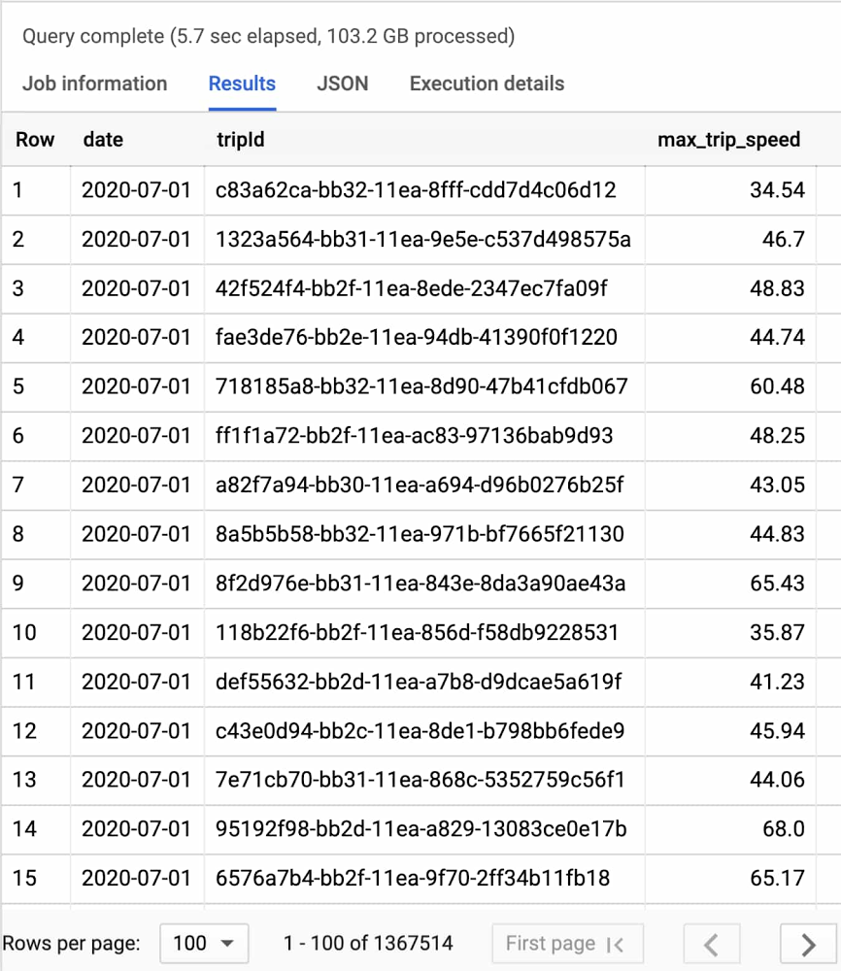
Task: Click max speed value 45.94
Action: [777, 731]
